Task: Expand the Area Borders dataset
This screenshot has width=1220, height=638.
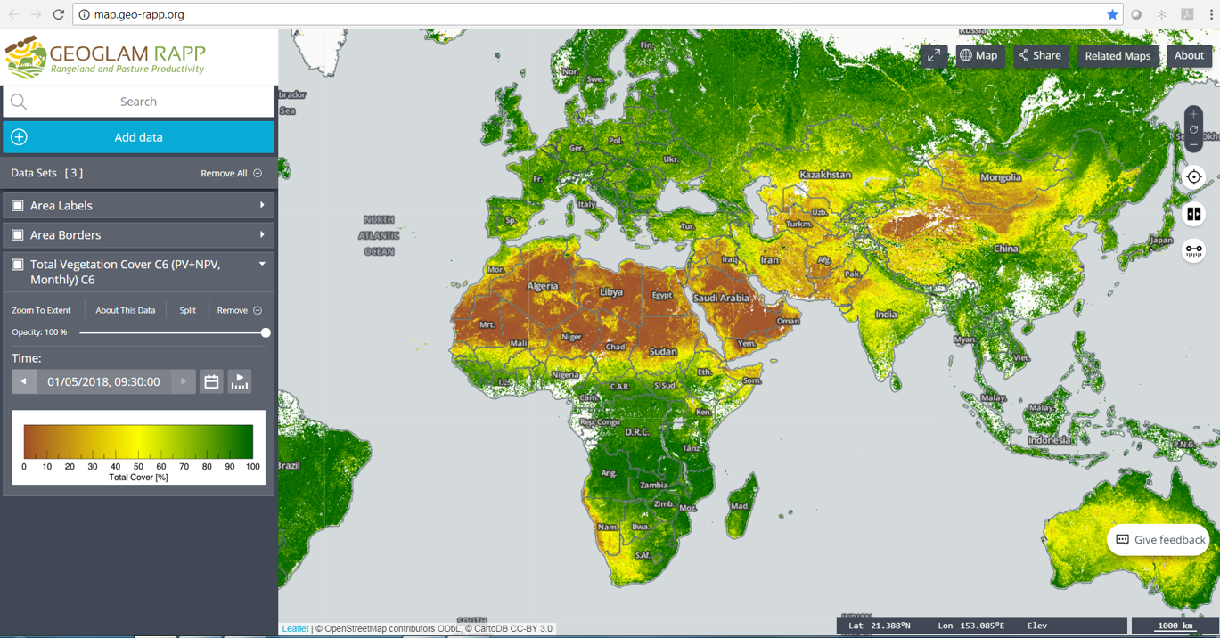Action: point(262,235)
